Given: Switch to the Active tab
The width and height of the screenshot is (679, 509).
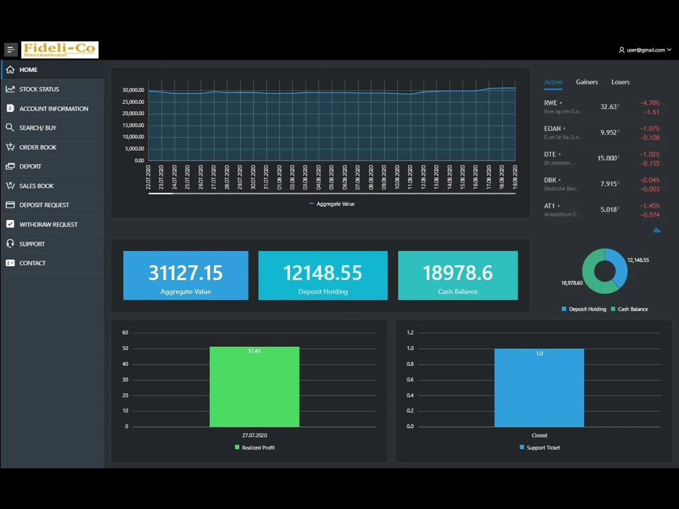Looking at the screenshot, I should 553,82.
